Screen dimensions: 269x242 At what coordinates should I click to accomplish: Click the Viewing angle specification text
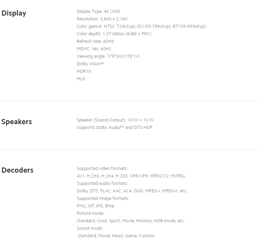click(108, 56)
